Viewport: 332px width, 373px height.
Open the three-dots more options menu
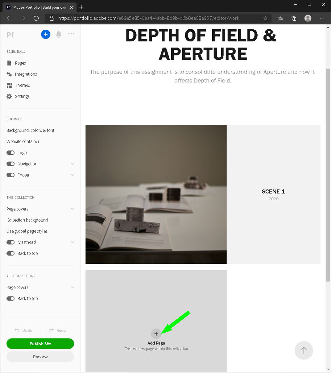pos(71,33)
